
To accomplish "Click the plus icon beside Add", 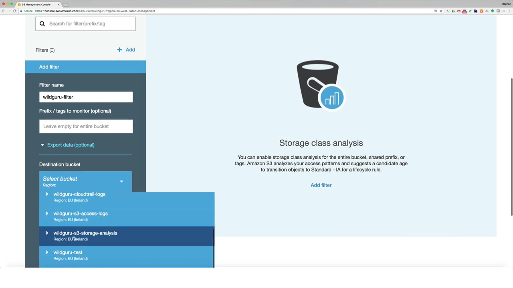I will tap(119, 50).
